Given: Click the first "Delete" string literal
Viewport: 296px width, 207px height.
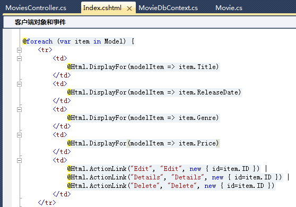Looking at the screenshot, I should click(145, 186).
